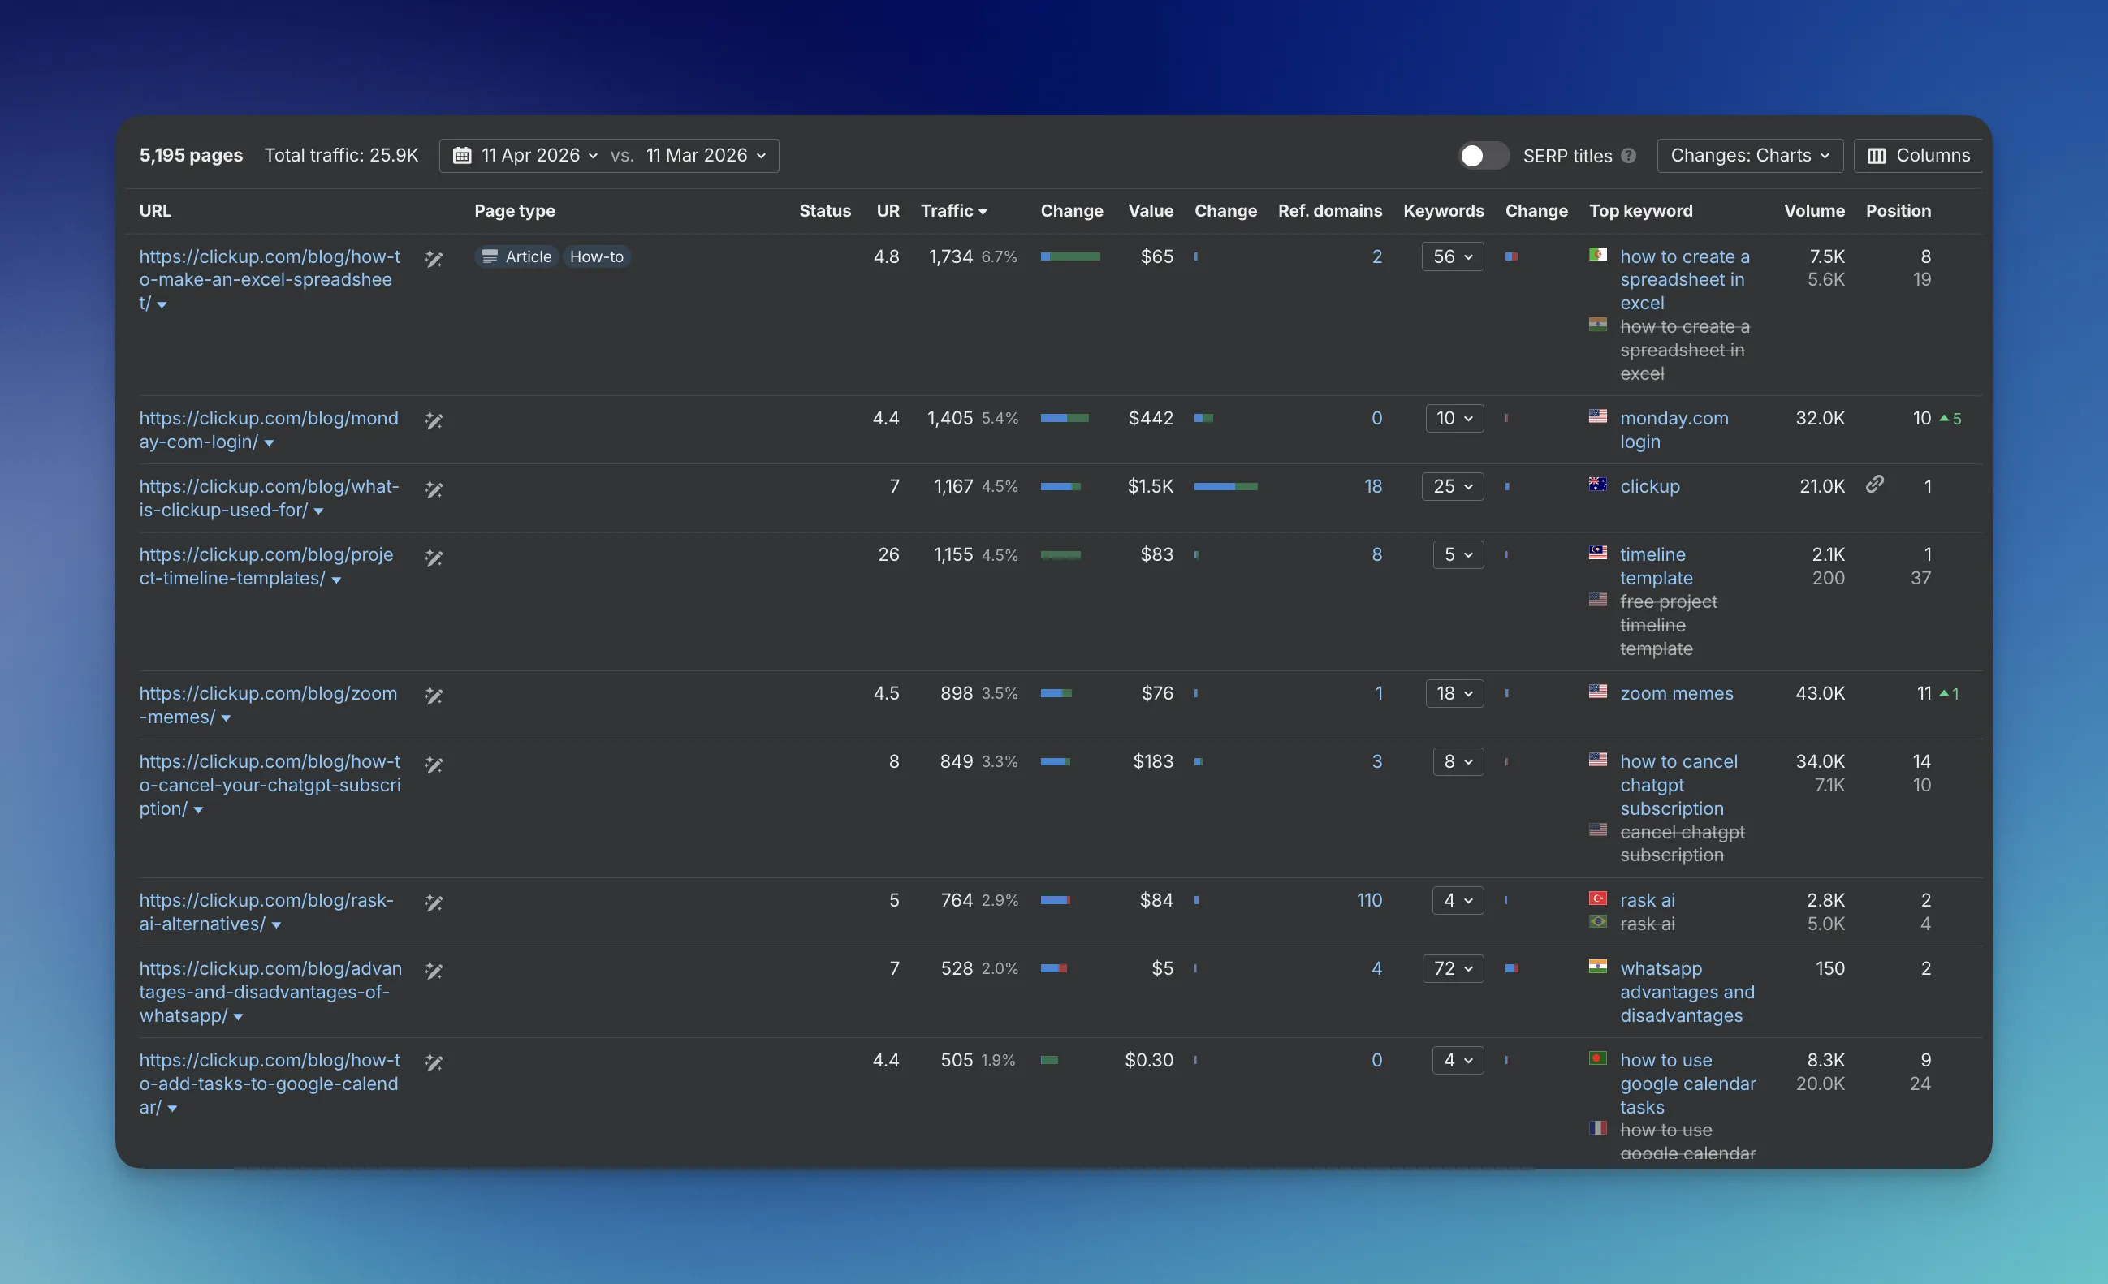This screenshot has width=2108, height=1284.
Task: Open the Changes: Charts dropdown
Action: tap(1750, 156)
